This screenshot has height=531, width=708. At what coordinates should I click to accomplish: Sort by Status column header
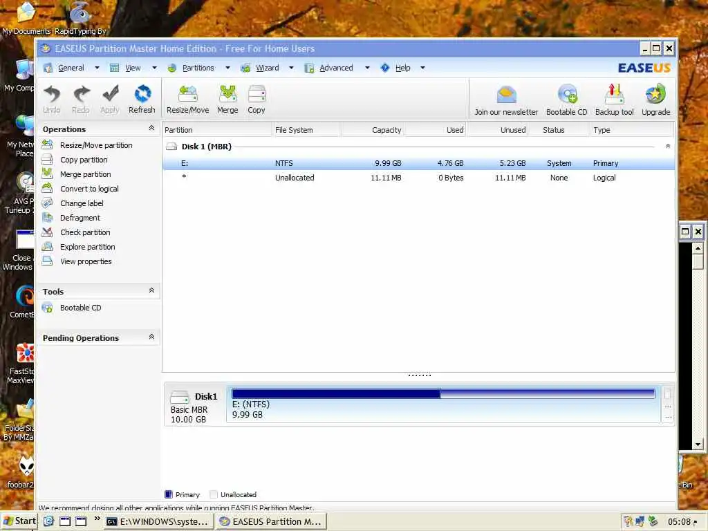[x=559, y=130]
